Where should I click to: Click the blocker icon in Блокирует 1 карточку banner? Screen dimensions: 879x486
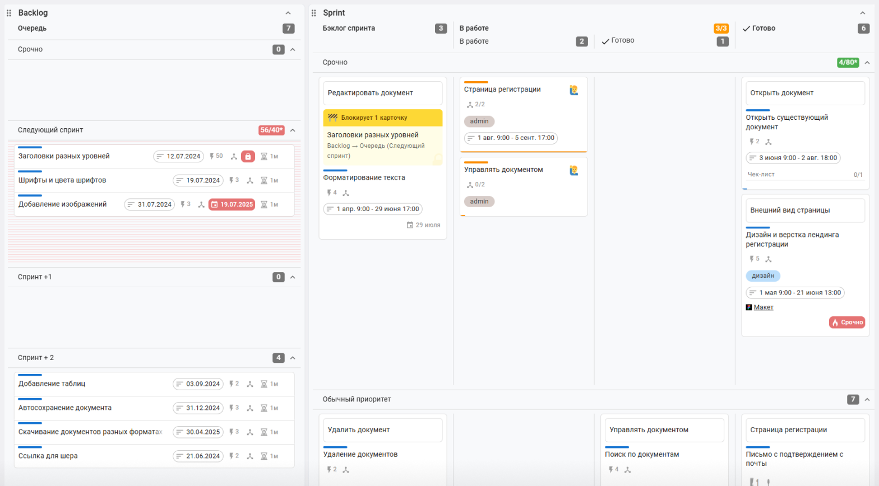[332, 118]
